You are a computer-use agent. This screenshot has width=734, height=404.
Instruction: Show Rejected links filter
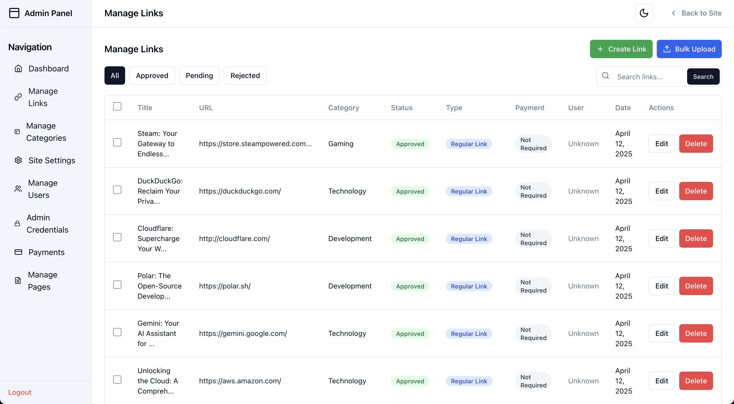pyautogui.click(x=245, y=75)
